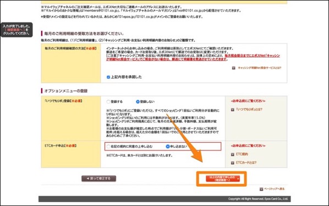Click icon beside ETC規約 link
The height and width of the screenshot is (206, 329).
coord(233,154)
